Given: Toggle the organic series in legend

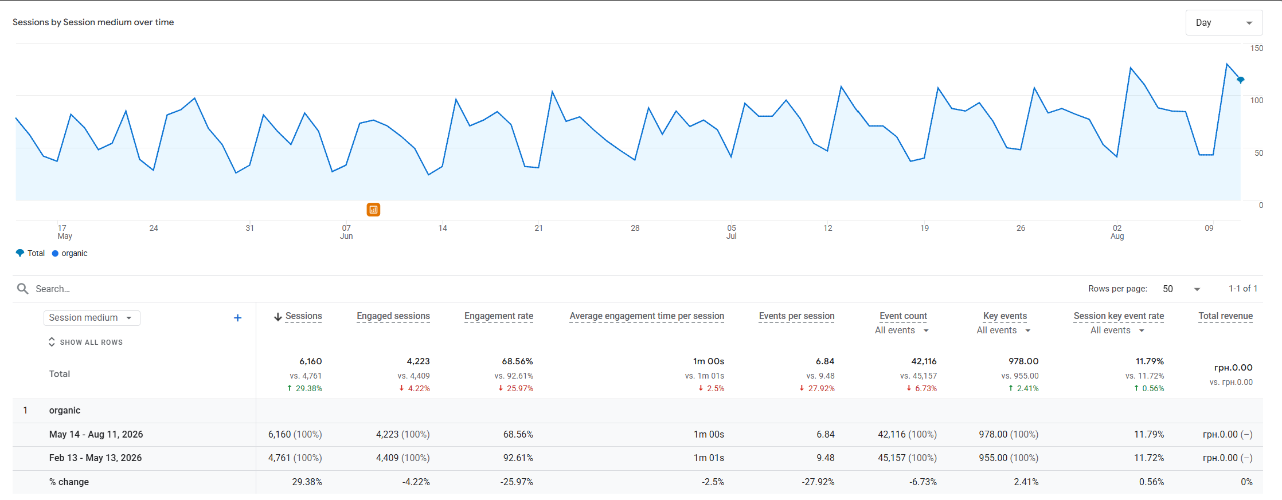Looking at the screenshot, I should tap(70, 253).
